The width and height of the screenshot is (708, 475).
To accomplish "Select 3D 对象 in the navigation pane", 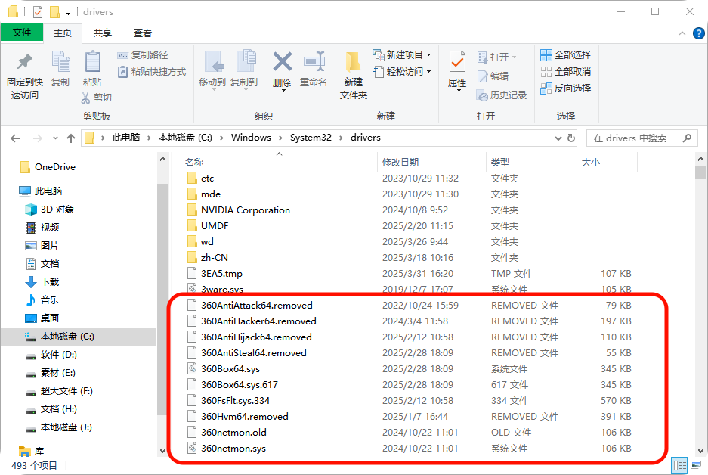I will (50, 210).
